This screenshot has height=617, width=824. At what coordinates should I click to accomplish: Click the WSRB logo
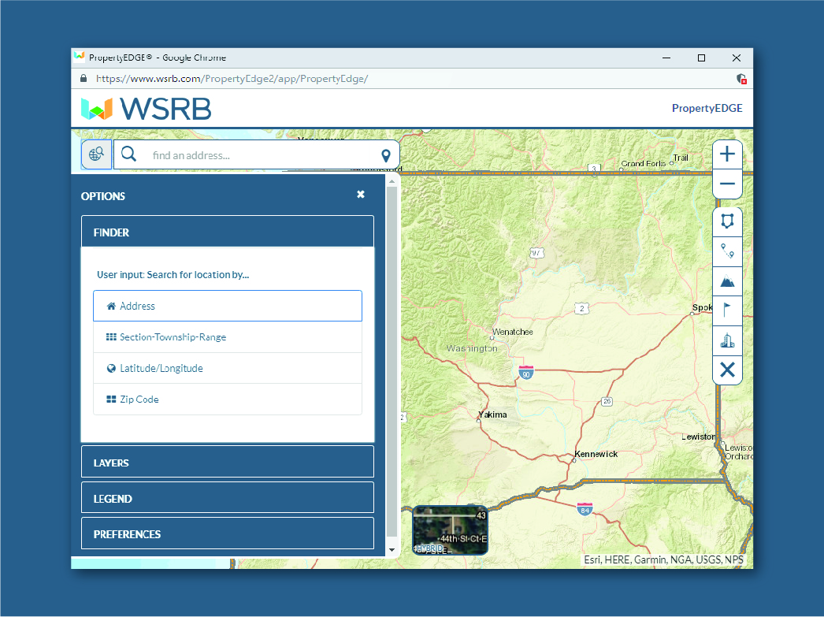point(146,108)
